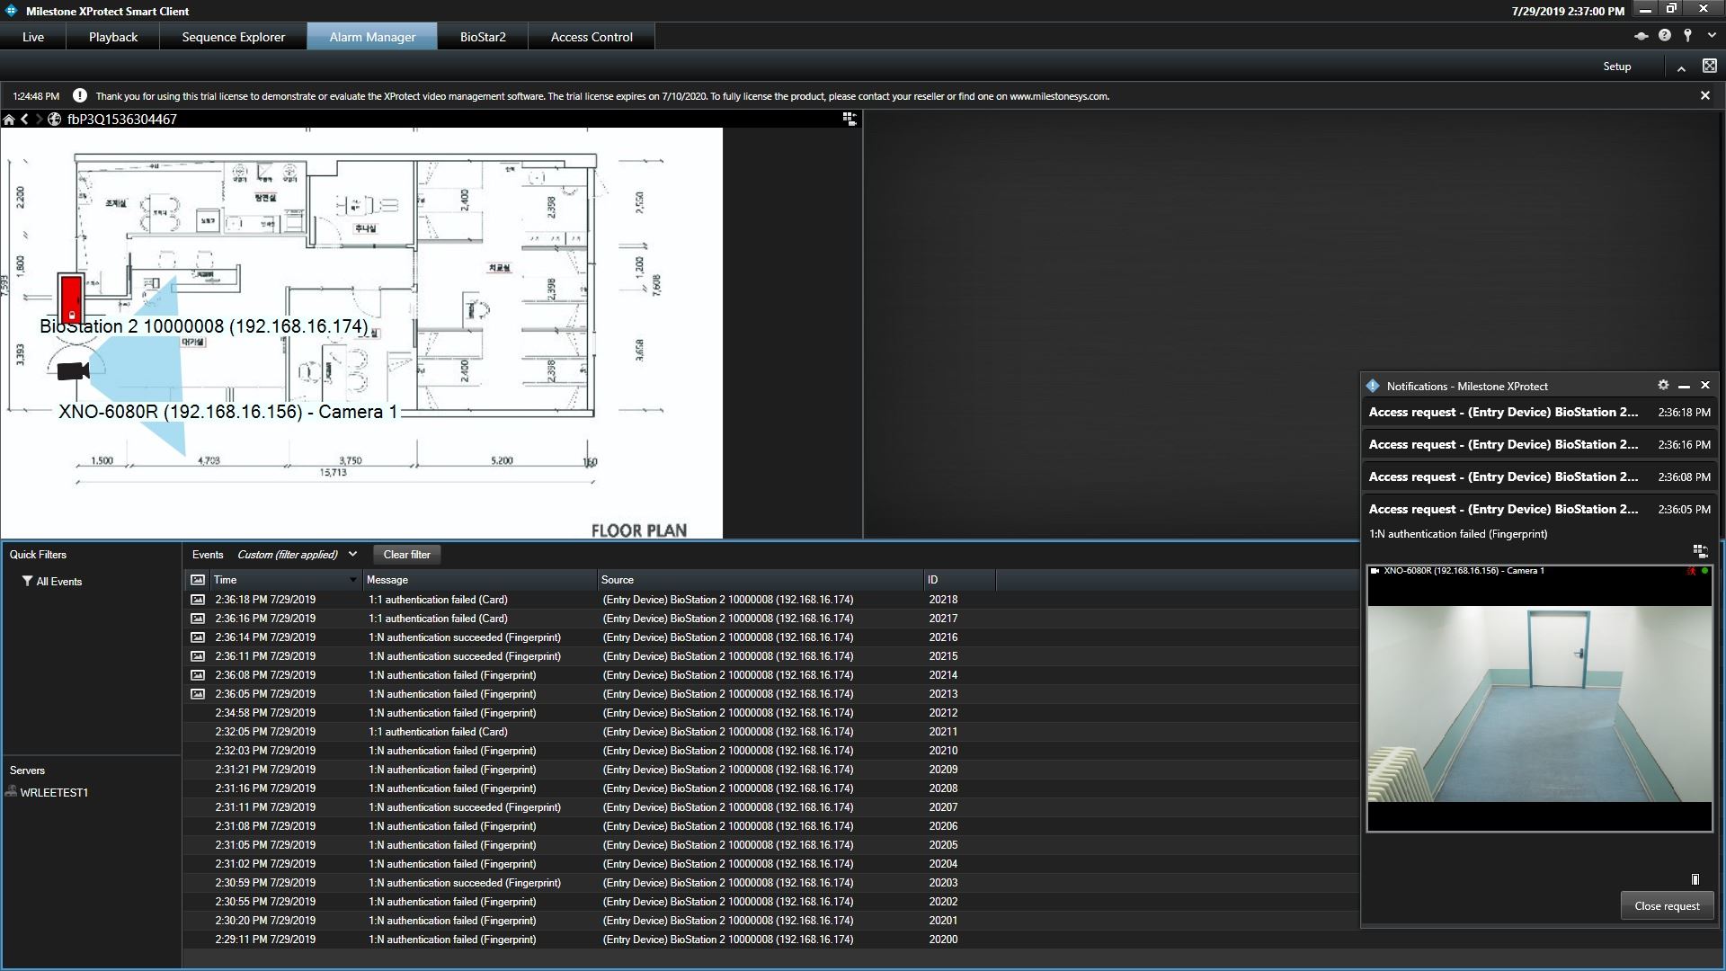Select the All Events quick filter
Screen dimensions: 1726x971
59,582
